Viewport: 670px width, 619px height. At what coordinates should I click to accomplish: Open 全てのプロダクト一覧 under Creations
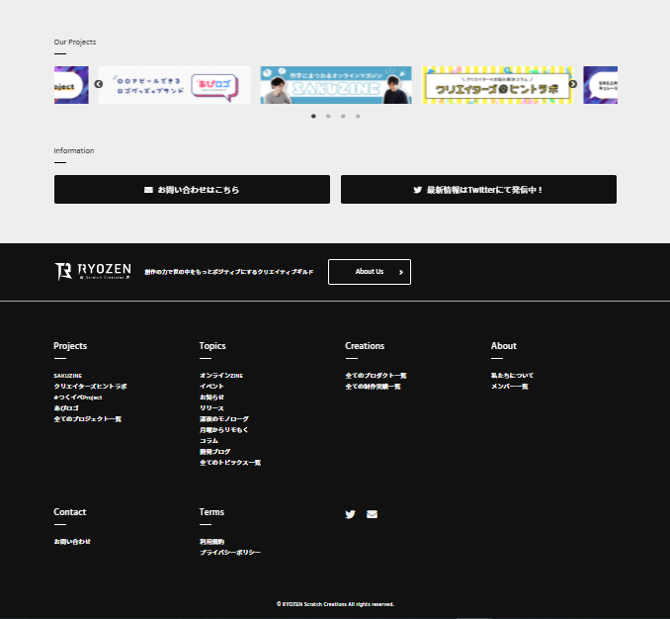(377, 376)
